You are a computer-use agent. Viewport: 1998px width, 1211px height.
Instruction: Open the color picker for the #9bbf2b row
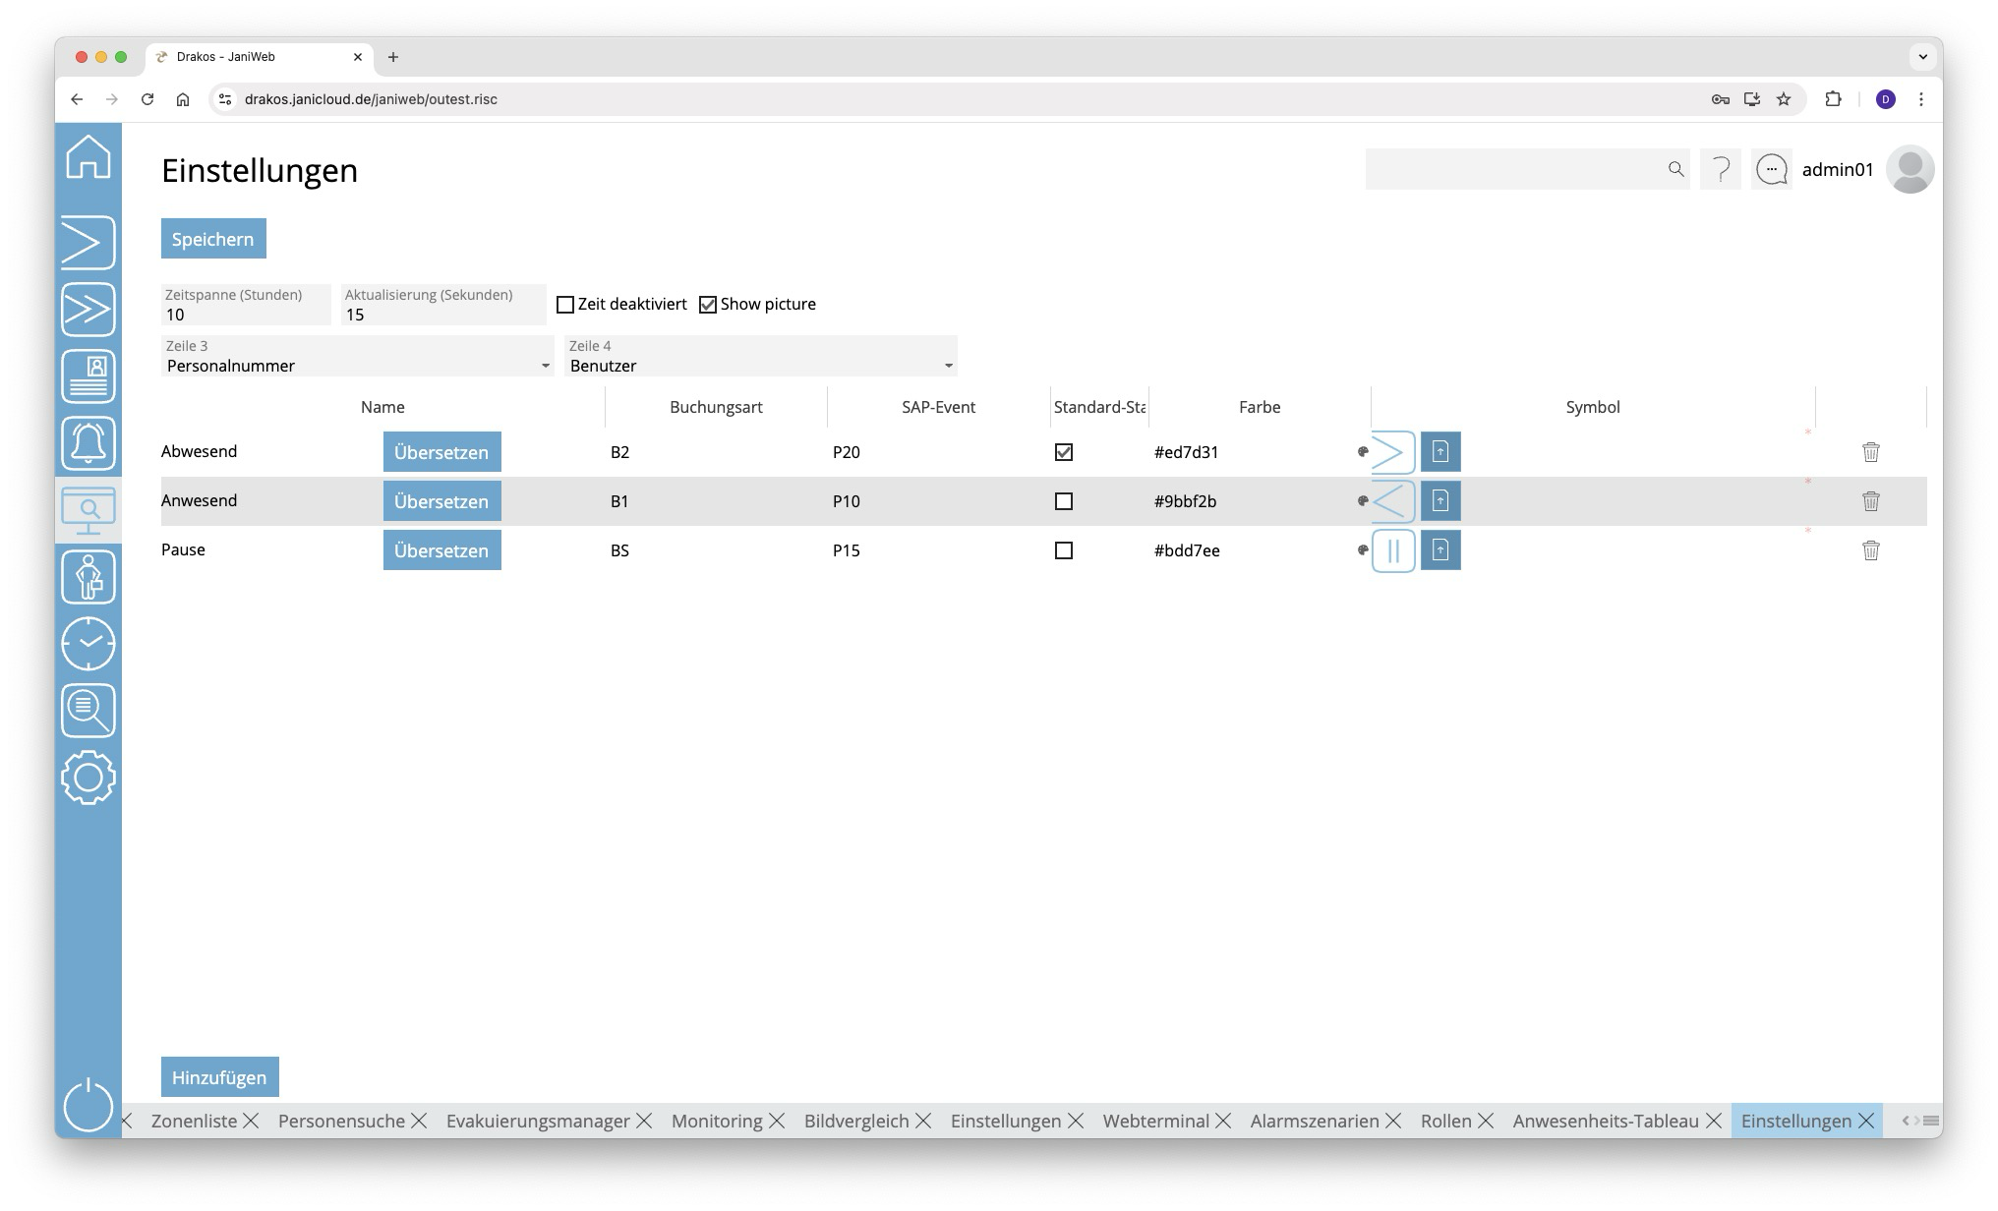(1363, 501)
